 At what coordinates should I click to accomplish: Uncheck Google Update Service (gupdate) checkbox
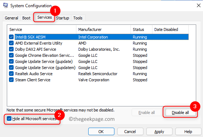(11, 61)
